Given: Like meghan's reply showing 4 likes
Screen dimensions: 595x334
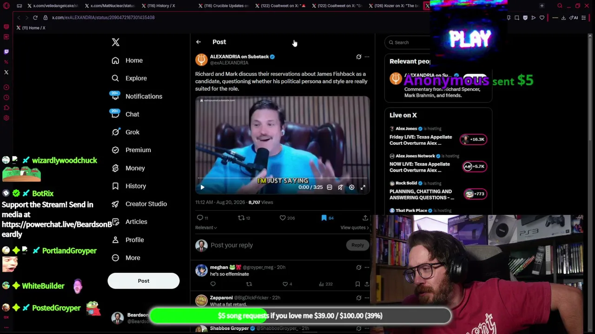Looking at the screenshot, I should [285, 284].
